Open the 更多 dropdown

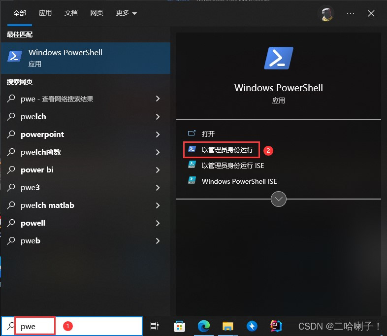point(126,13)
